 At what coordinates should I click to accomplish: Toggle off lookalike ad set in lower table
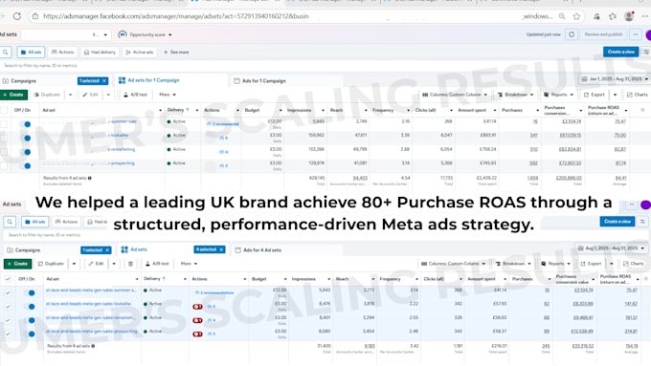pyautogui.click(x=30, y=307)
